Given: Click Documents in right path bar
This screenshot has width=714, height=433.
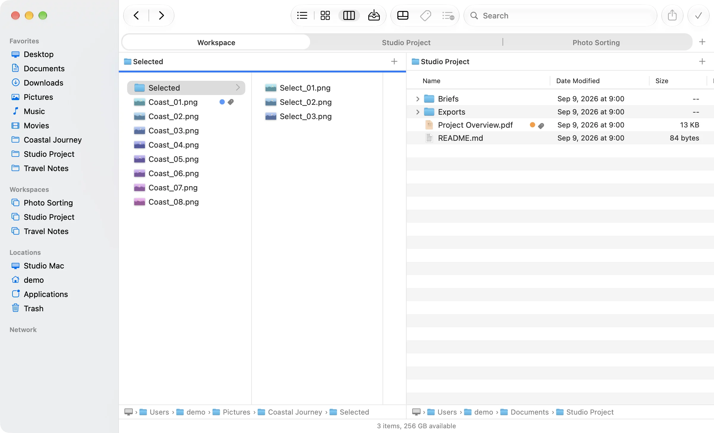Looking at the screenshot, I should pyautogui.click(x=530, y=412).
